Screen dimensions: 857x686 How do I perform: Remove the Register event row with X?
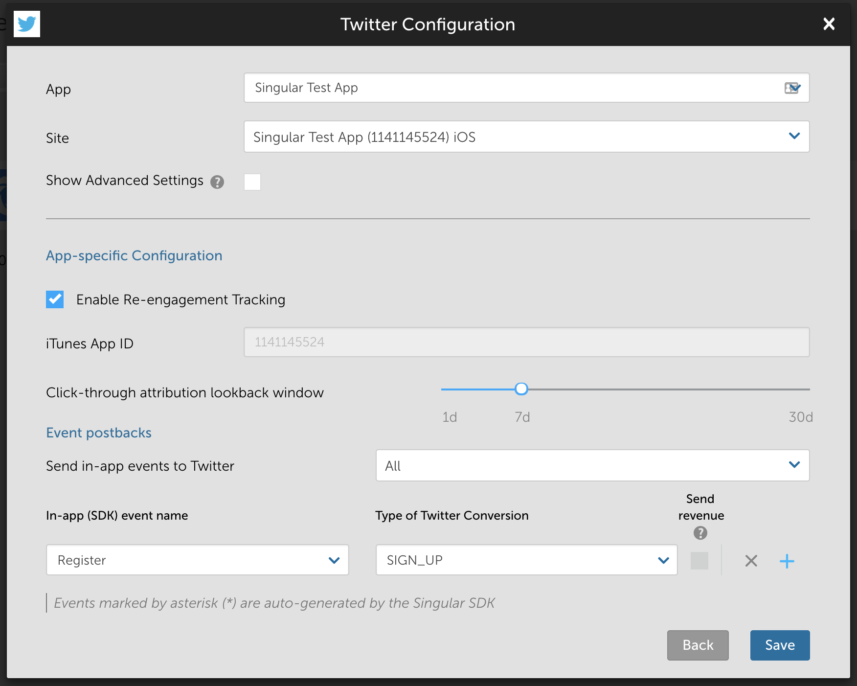pyautogui.click(x=751, y=561)
